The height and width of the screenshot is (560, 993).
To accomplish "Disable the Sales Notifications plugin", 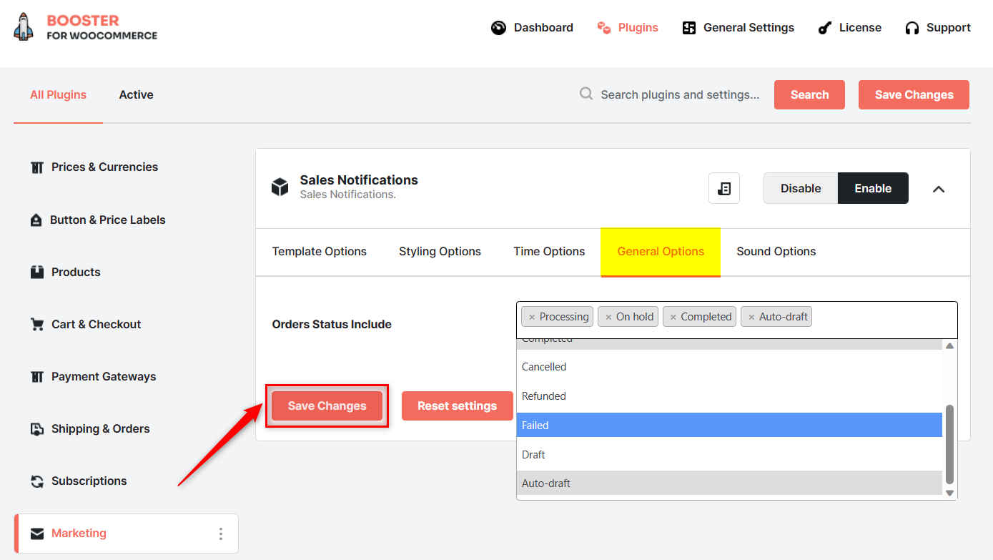I will (x=800, y=187).
